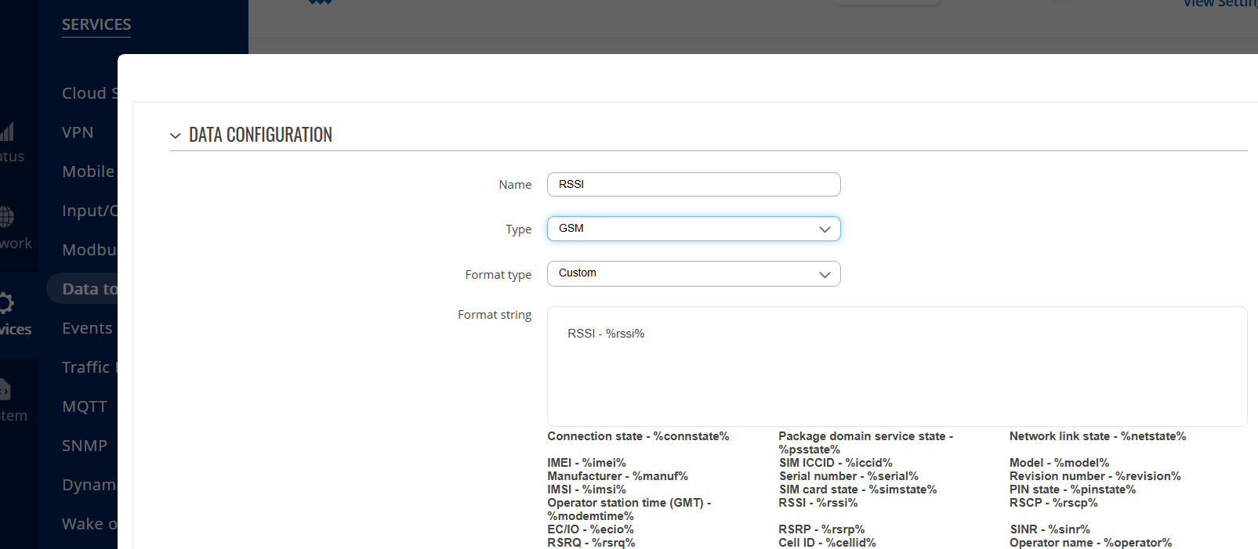The width and height of the screenshot is (1258, 549).
Task: Open the Dynamic DNS menu item
Action: pyautogui.click(x=89, y=485)
